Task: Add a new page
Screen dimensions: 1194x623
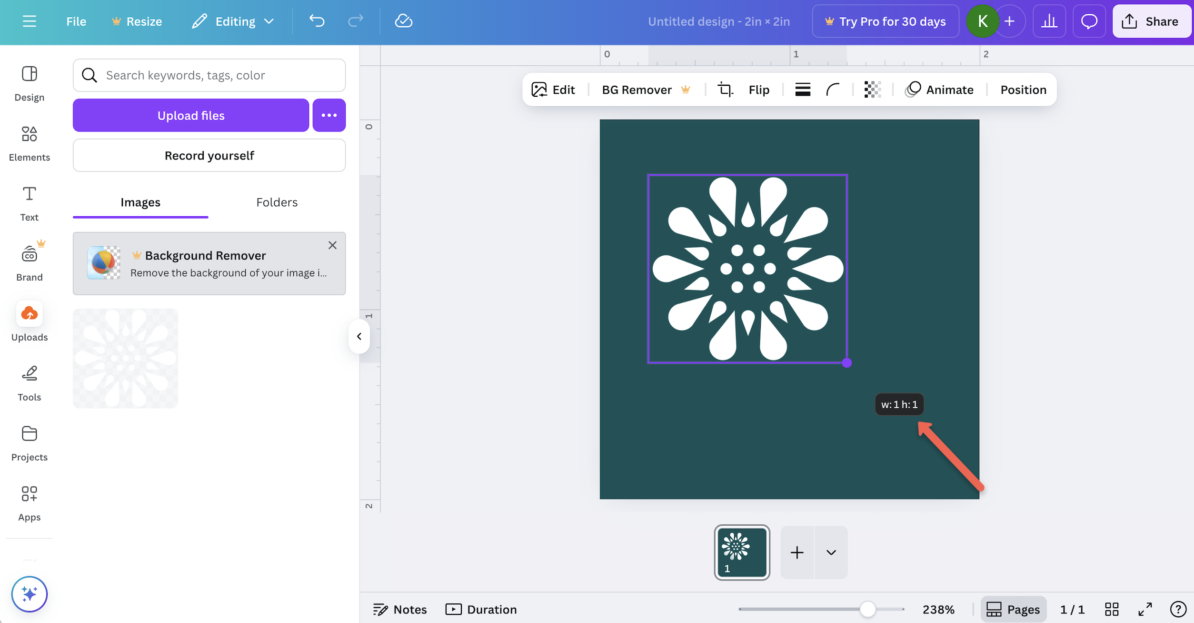Action: pos(797,553)
